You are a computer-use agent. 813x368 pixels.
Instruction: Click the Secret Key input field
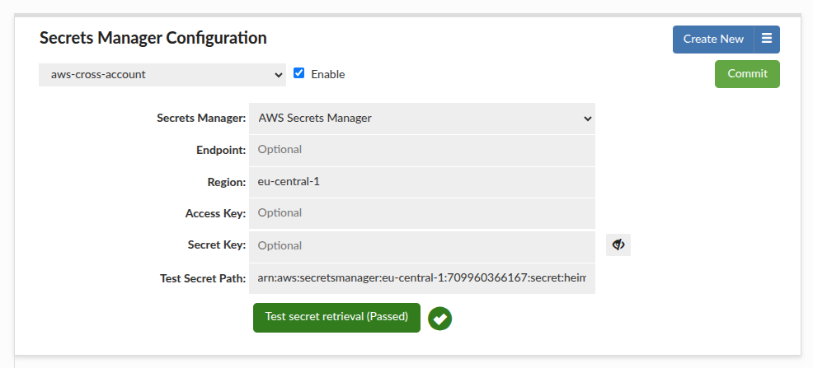tap(422, 246)
